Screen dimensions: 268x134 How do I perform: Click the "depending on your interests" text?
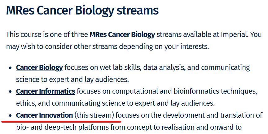click(x=164, y=47)
